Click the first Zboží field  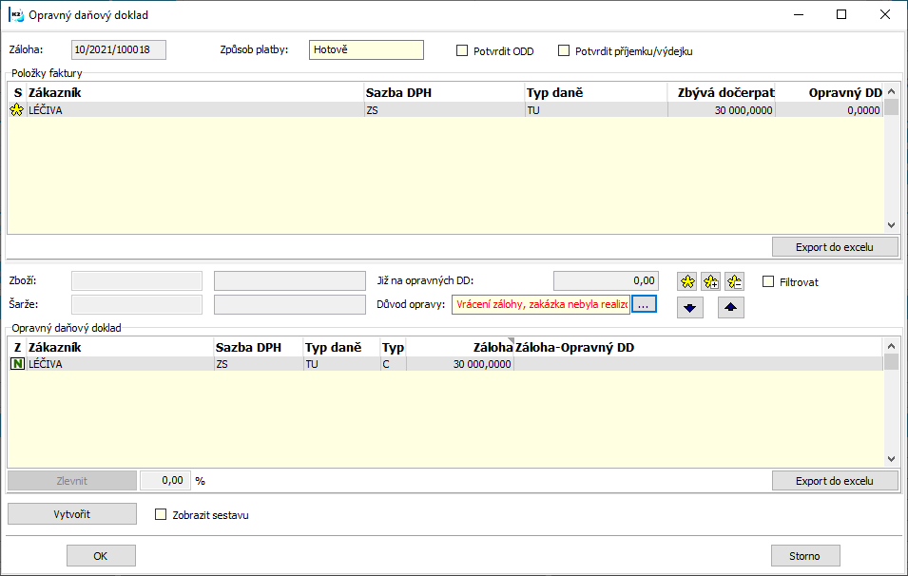tap(137, 280)
